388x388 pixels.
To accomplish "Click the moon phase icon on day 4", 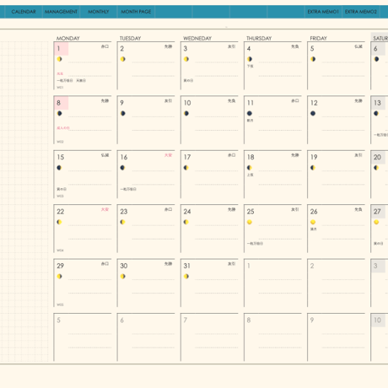I will [250, 59].
